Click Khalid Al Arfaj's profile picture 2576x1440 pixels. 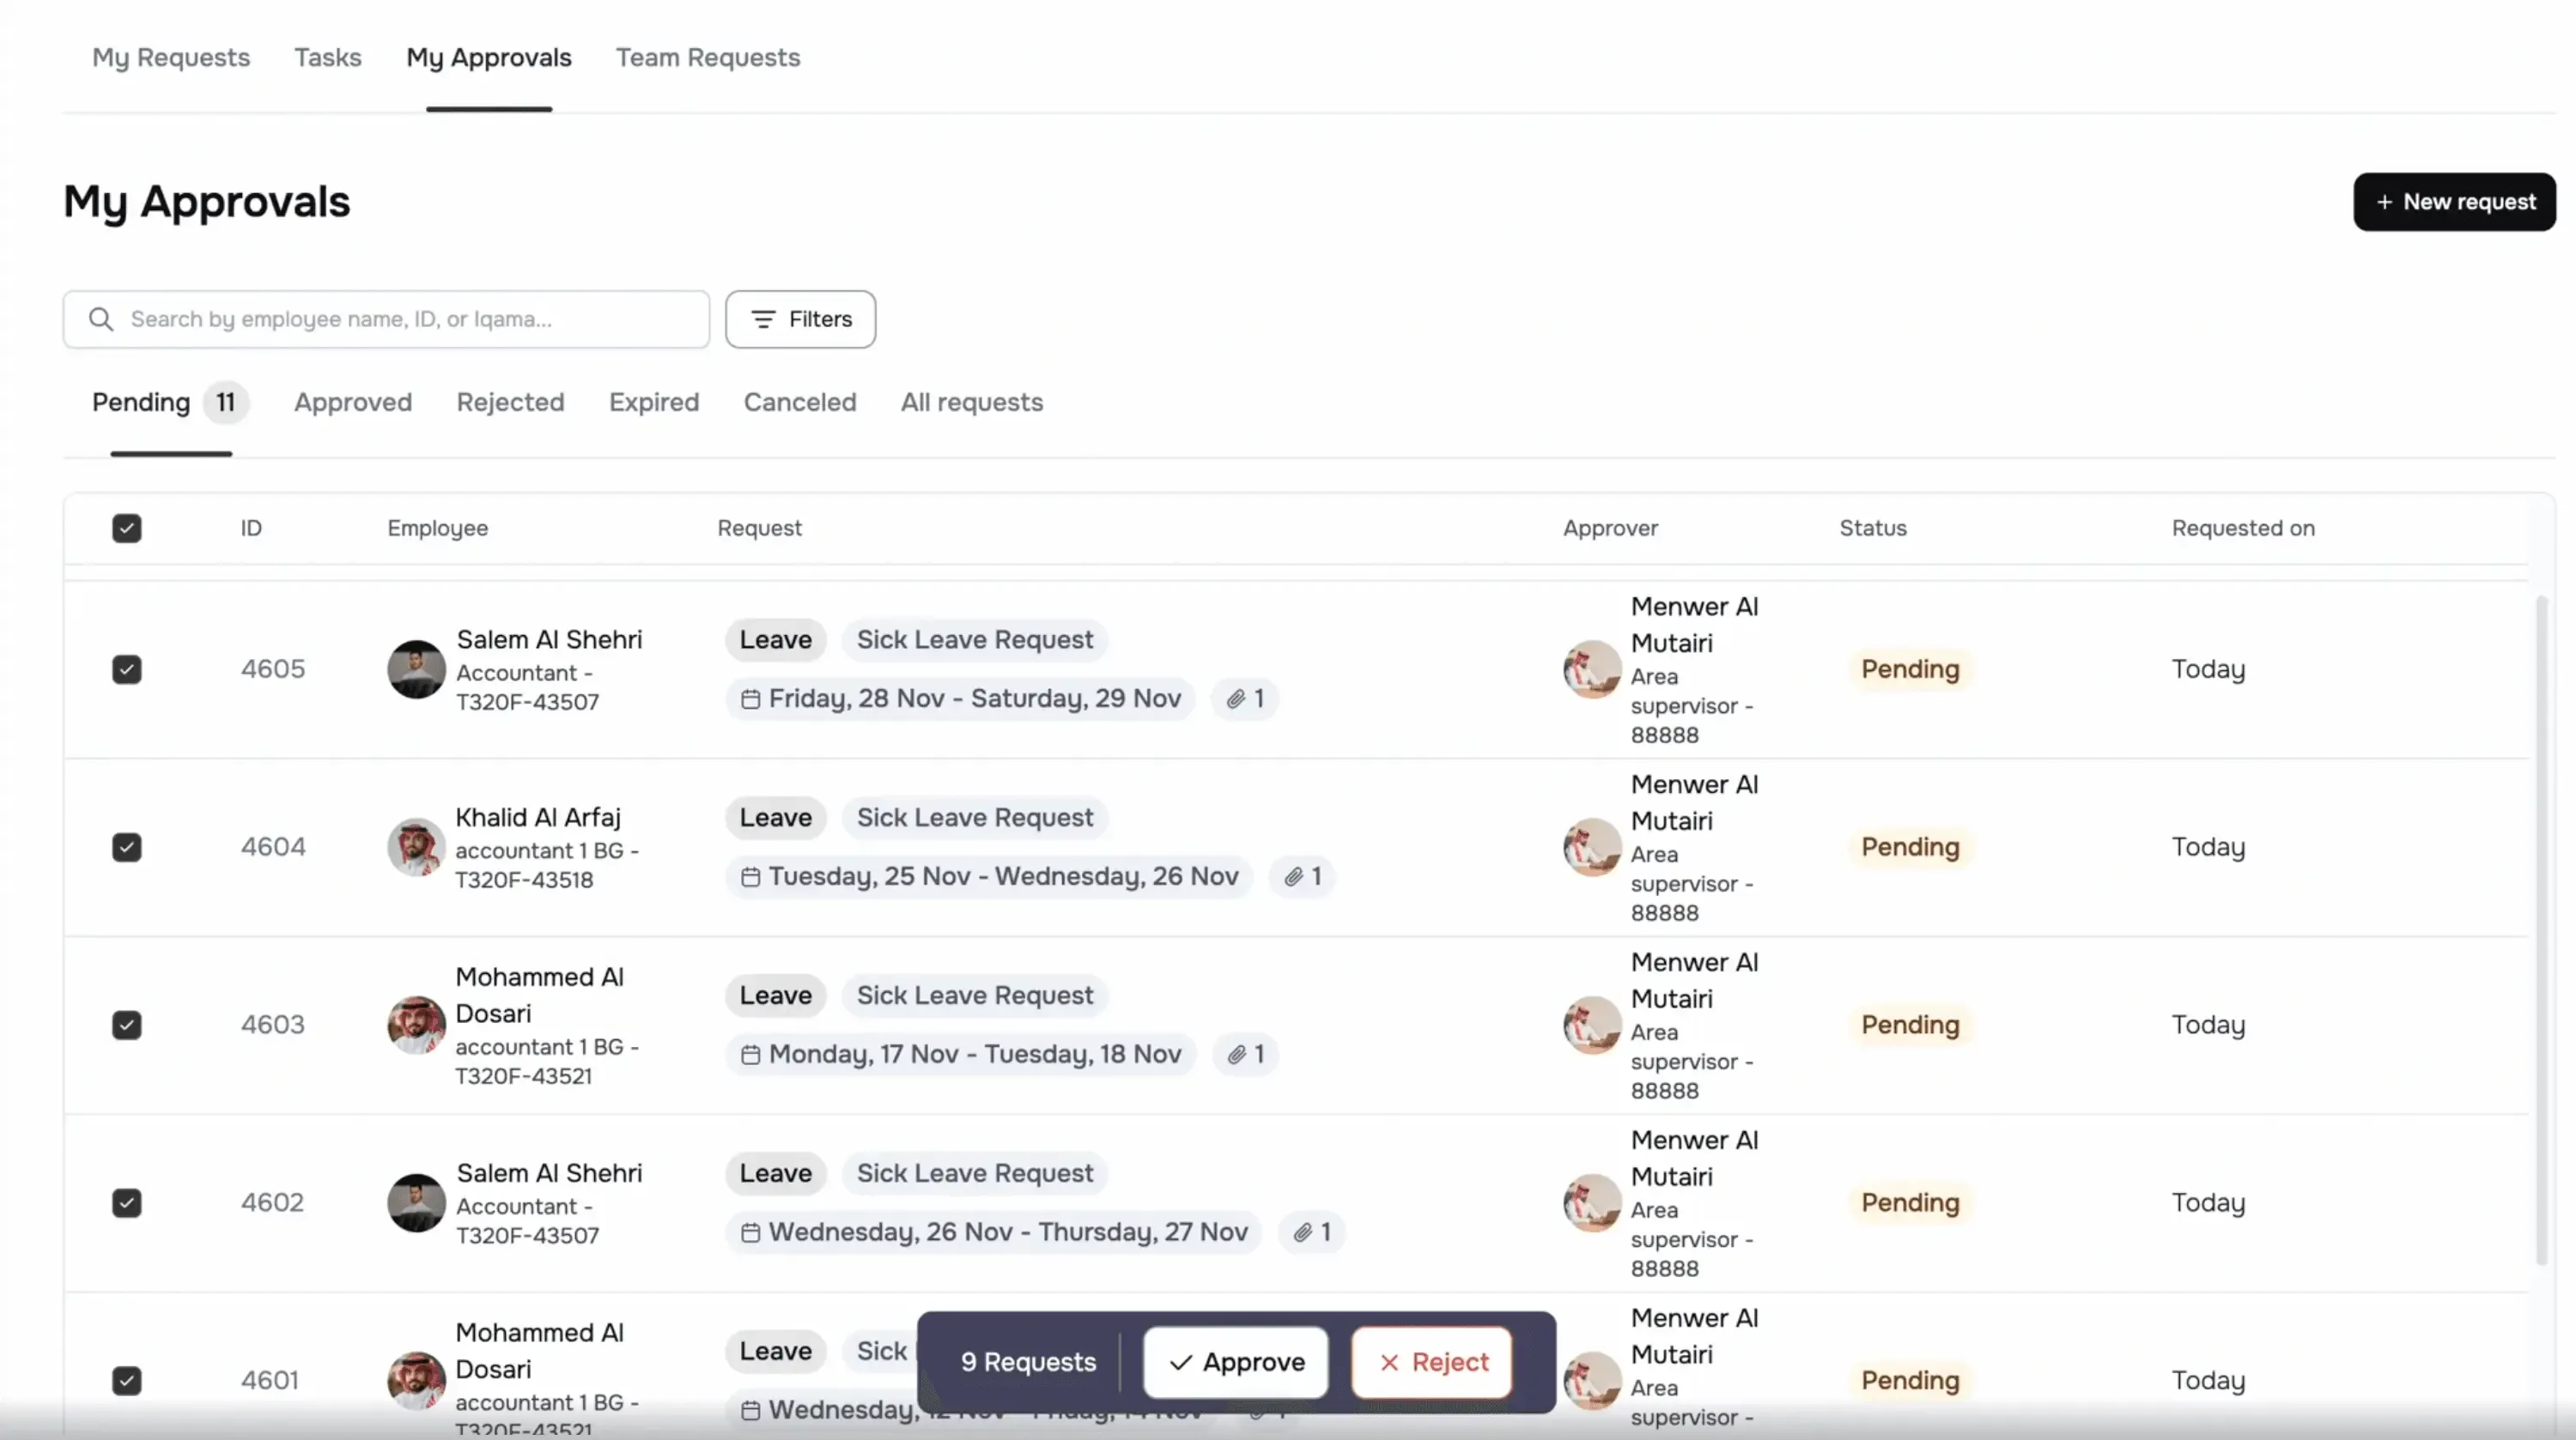tap(416, 846)
